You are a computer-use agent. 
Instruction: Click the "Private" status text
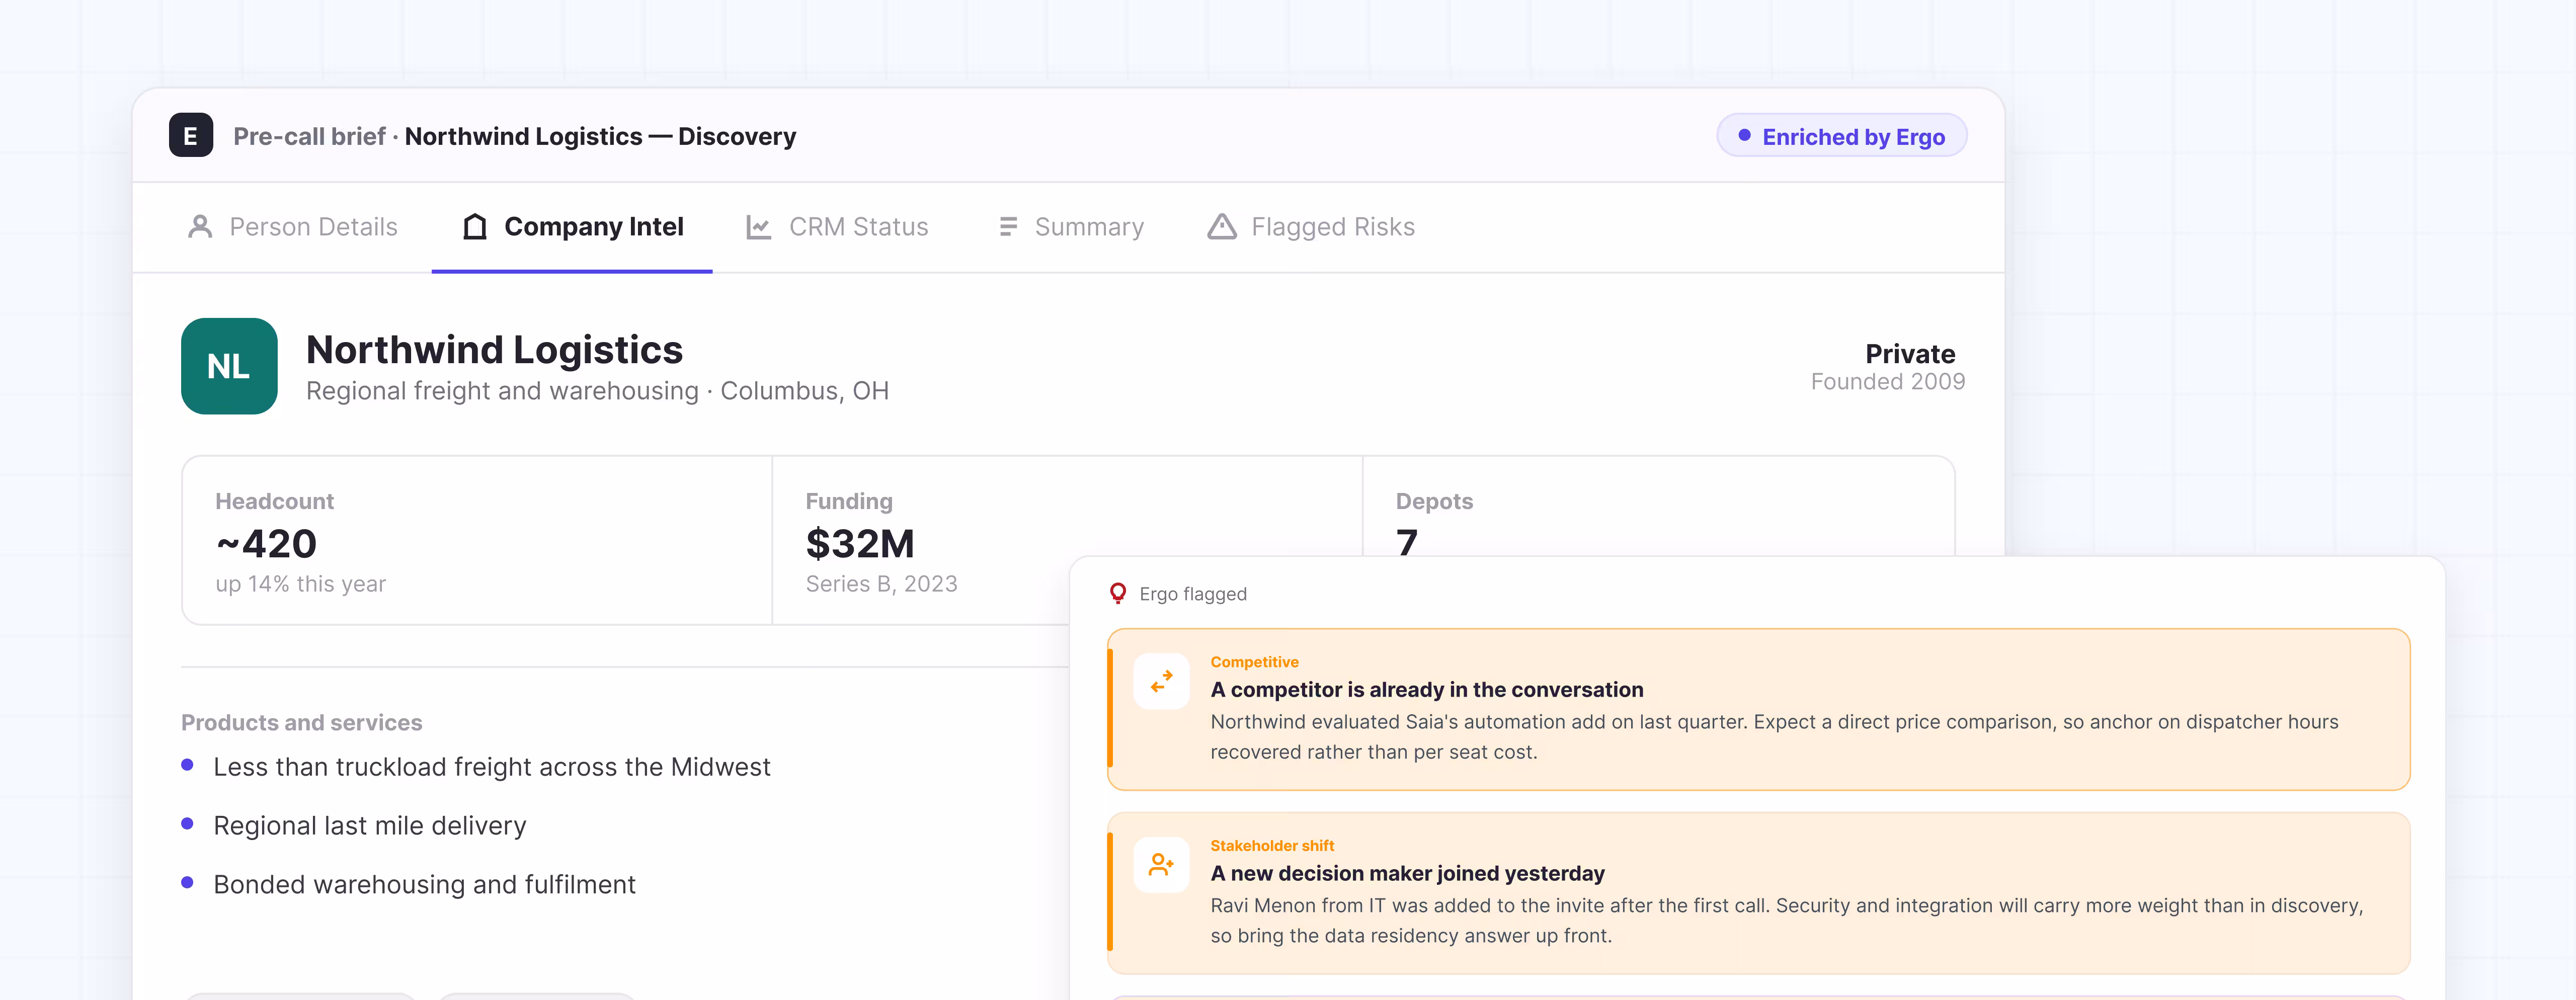click(1910, 353)
